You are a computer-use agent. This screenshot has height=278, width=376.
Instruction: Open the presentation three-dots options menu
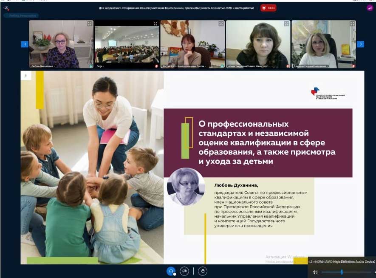26,76
